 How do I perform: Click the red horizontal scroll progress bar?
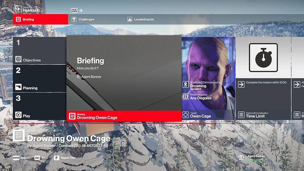114,123
